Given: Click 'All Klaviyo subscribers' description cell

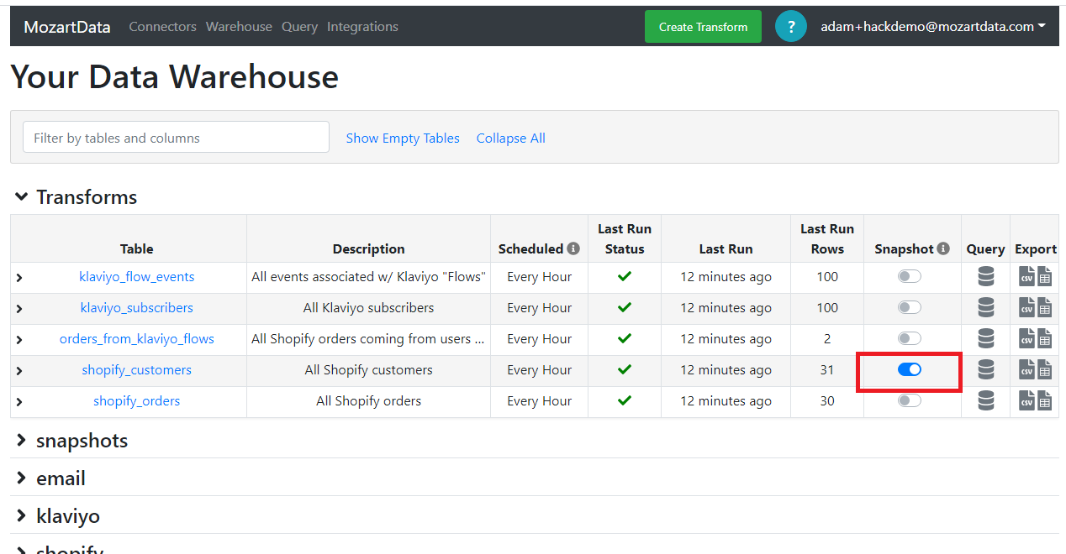Looking at the screenshot, I should 368,308.
